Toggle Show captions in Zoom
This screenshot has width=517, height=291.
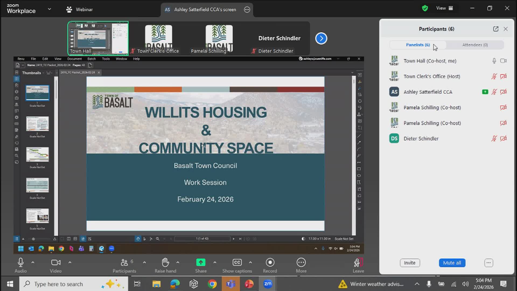point(237,265)
